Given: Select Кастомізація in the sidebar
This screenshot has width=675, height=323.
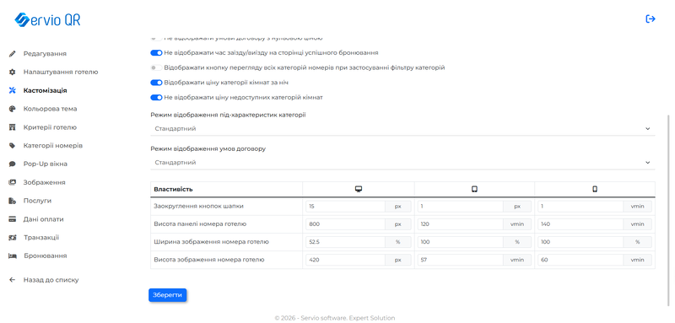Looking at the screenshot, I should pos(45,91).
